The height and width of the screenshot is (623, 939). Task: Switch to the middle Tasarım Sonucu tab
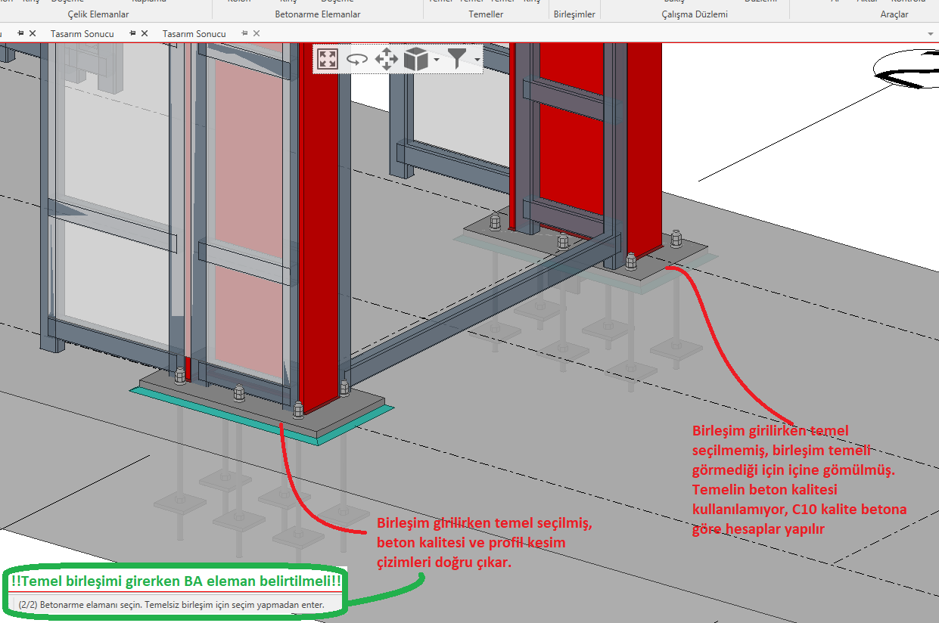82,33
